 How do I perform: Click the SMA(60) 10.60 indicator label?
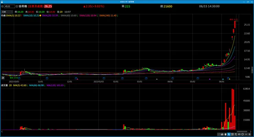69,16
